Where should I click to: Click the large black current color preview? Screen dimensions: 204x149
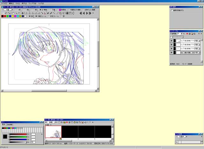[5, 137]
